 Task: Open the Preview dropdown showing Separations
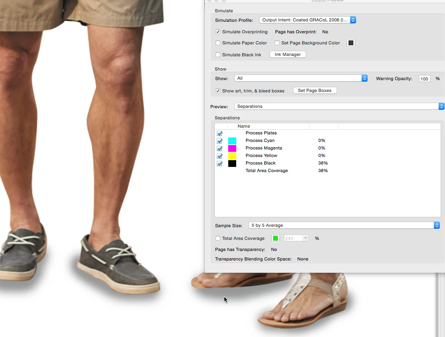pyautogui.click(x=339, y=106)
